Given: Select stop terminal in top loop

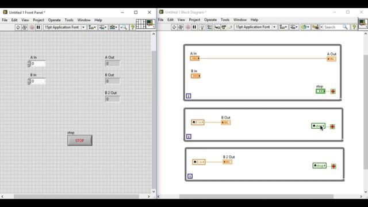Looking at the screenshot, I should coord(321,91).
